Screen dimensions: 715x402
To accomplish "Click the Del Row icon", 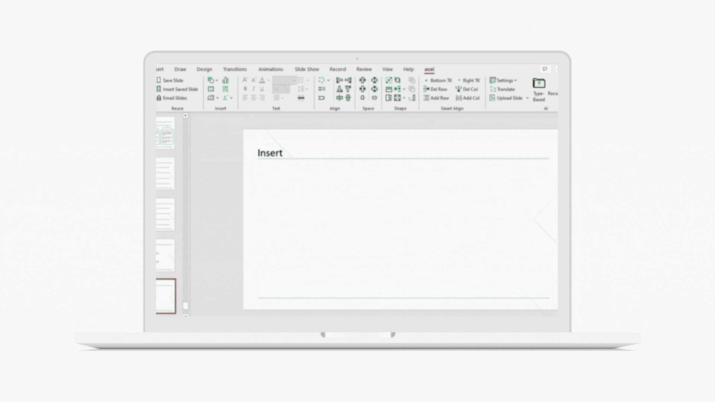I will [426, 89].
